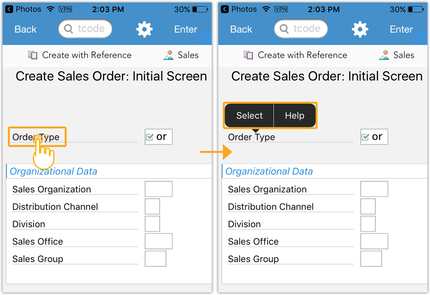
Task: Focus Division input field in left screen
Action: point(152,224)
